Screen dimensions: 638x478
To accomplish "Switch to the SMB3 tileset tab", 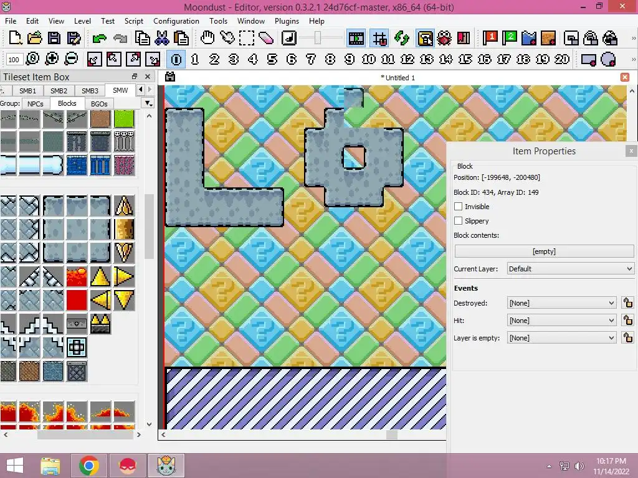I will click(90, 91).
